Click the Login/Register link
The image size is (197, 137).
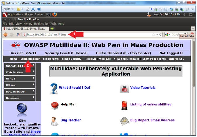[x=30, y=59]
